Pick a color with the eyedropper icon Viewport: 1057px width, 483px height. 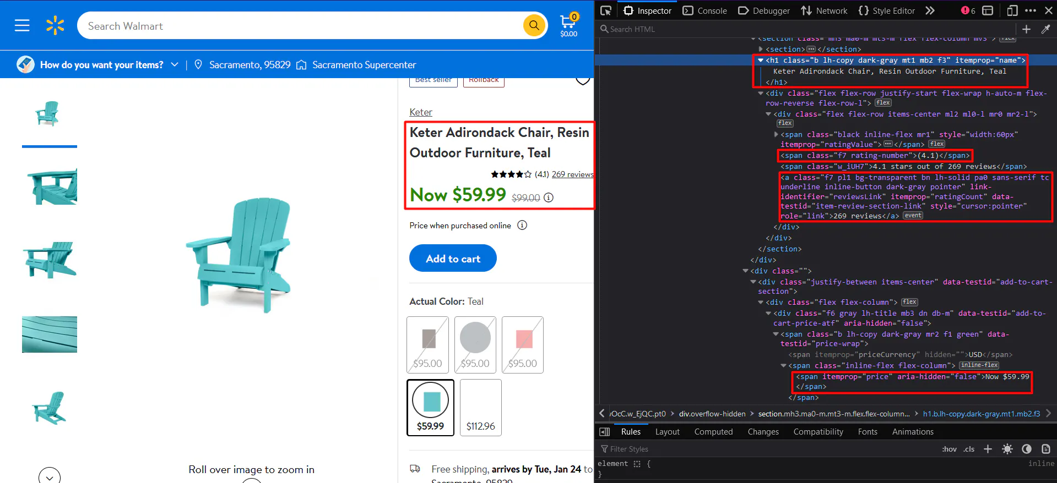click(1045, 29)
